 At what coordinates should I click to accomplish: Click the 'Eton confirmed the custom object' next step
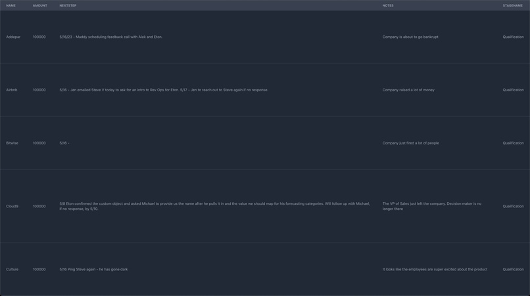pos(214,206)
